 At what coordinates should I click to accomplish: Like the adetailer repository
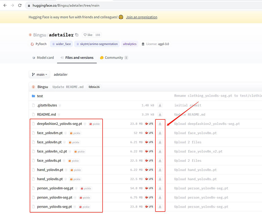[88, 35]
